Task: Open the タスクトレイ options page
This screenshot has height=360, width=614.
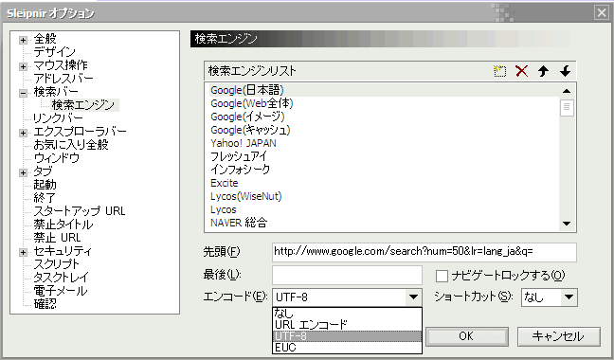Action: (61, 278)
